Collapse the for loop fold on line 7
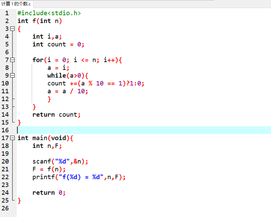 click(13, 60)
